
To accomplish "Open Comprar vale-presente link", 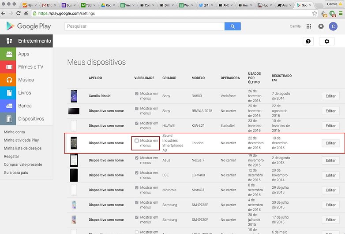I will [x=23, y=165].
